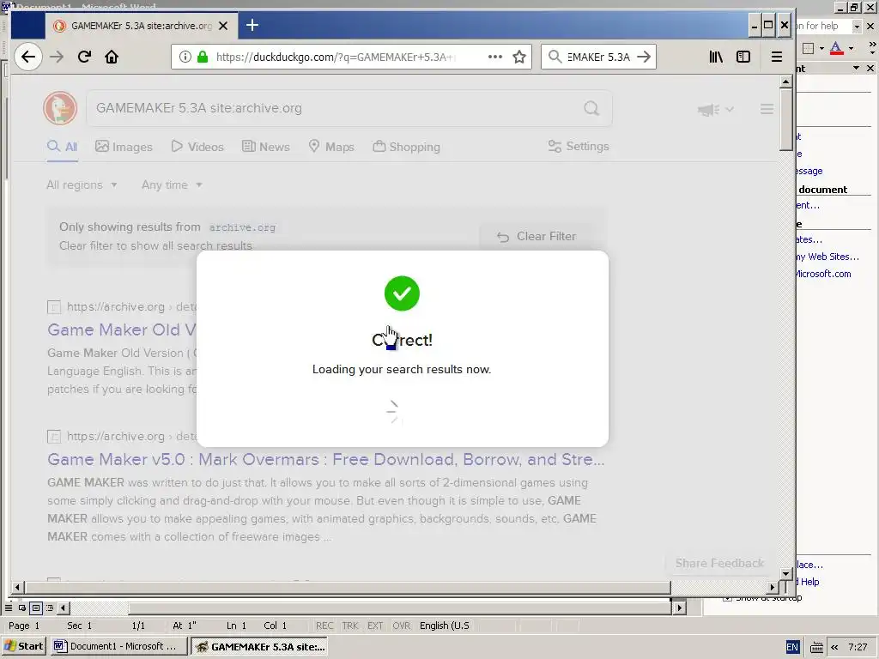This screenshot has height=659, width=879.
Task: Click the Share Feedback button
Action: coord(720,563)
